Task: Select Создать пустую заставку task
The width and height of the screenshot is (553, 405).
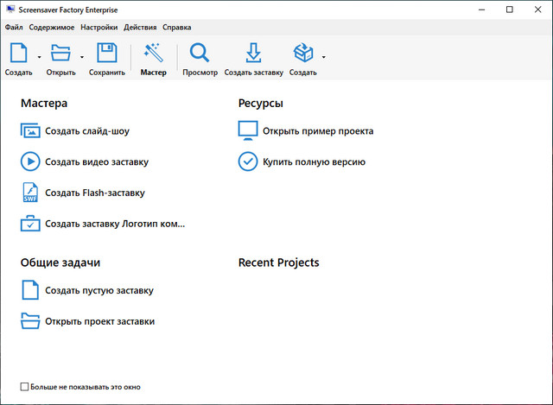Action: 99,291
